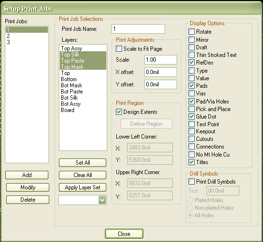Enable the Rotate display option
The width and height of the screenshot is (263, 242).
[191, 32]
